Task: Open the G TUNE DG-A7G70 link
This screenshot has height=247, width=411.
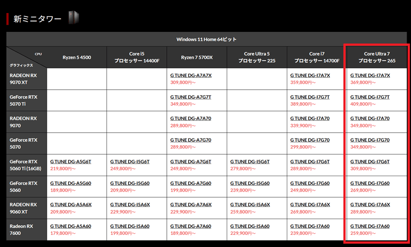Action: point(191,140)
